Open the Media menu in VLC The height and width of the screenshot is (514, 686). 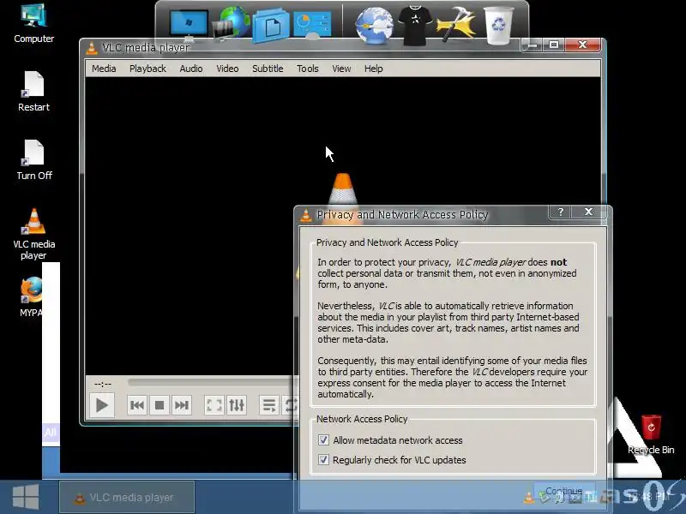(x=104, y=69)
